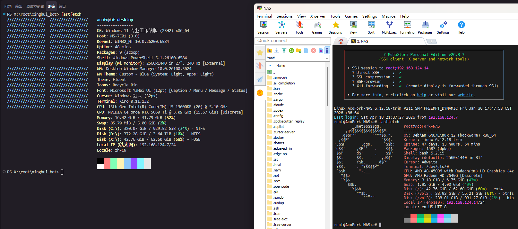This screenshot has height=229, width=518.
Task: Open the Macros paper-plane sidebar tab
Action: [260, 79]
